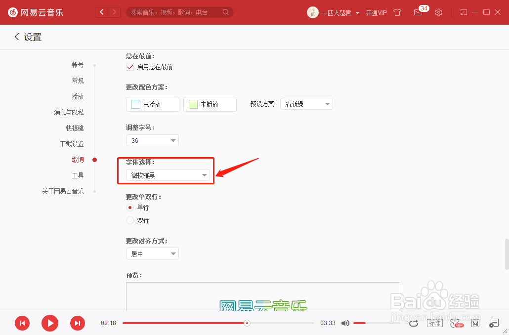Toggle 启用总在最前 checkbox
This screenshot has height=335, width=509.
tap(130, 67)
